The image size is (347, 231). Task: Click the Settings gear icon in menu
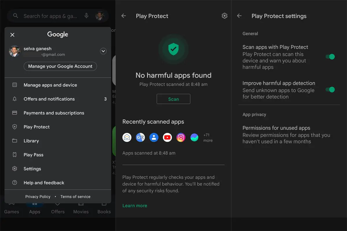14,169
